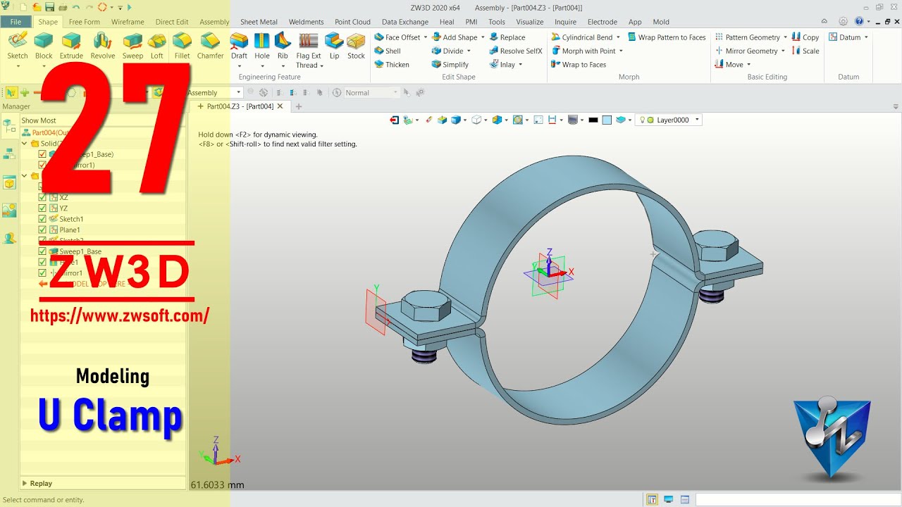Collapse the Solid folder in tree
902x507 pixels.
pyautogui.click(x=25, y=143)
